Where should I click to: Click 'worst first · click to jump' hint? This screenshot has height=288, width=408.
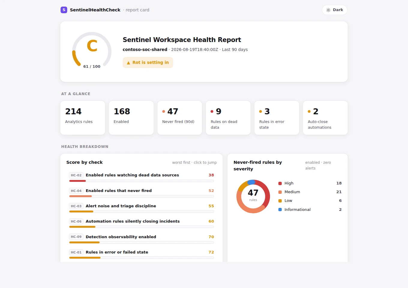pyautogui.click(x=194, y=163)
